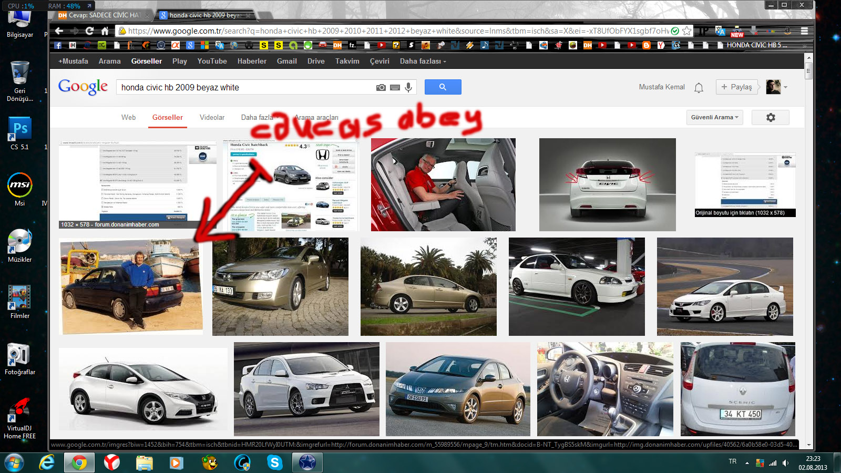This screenshot has width=841, height=473.
Task: Open the Filmler desktop shortcut
Action: click(19, 302)
